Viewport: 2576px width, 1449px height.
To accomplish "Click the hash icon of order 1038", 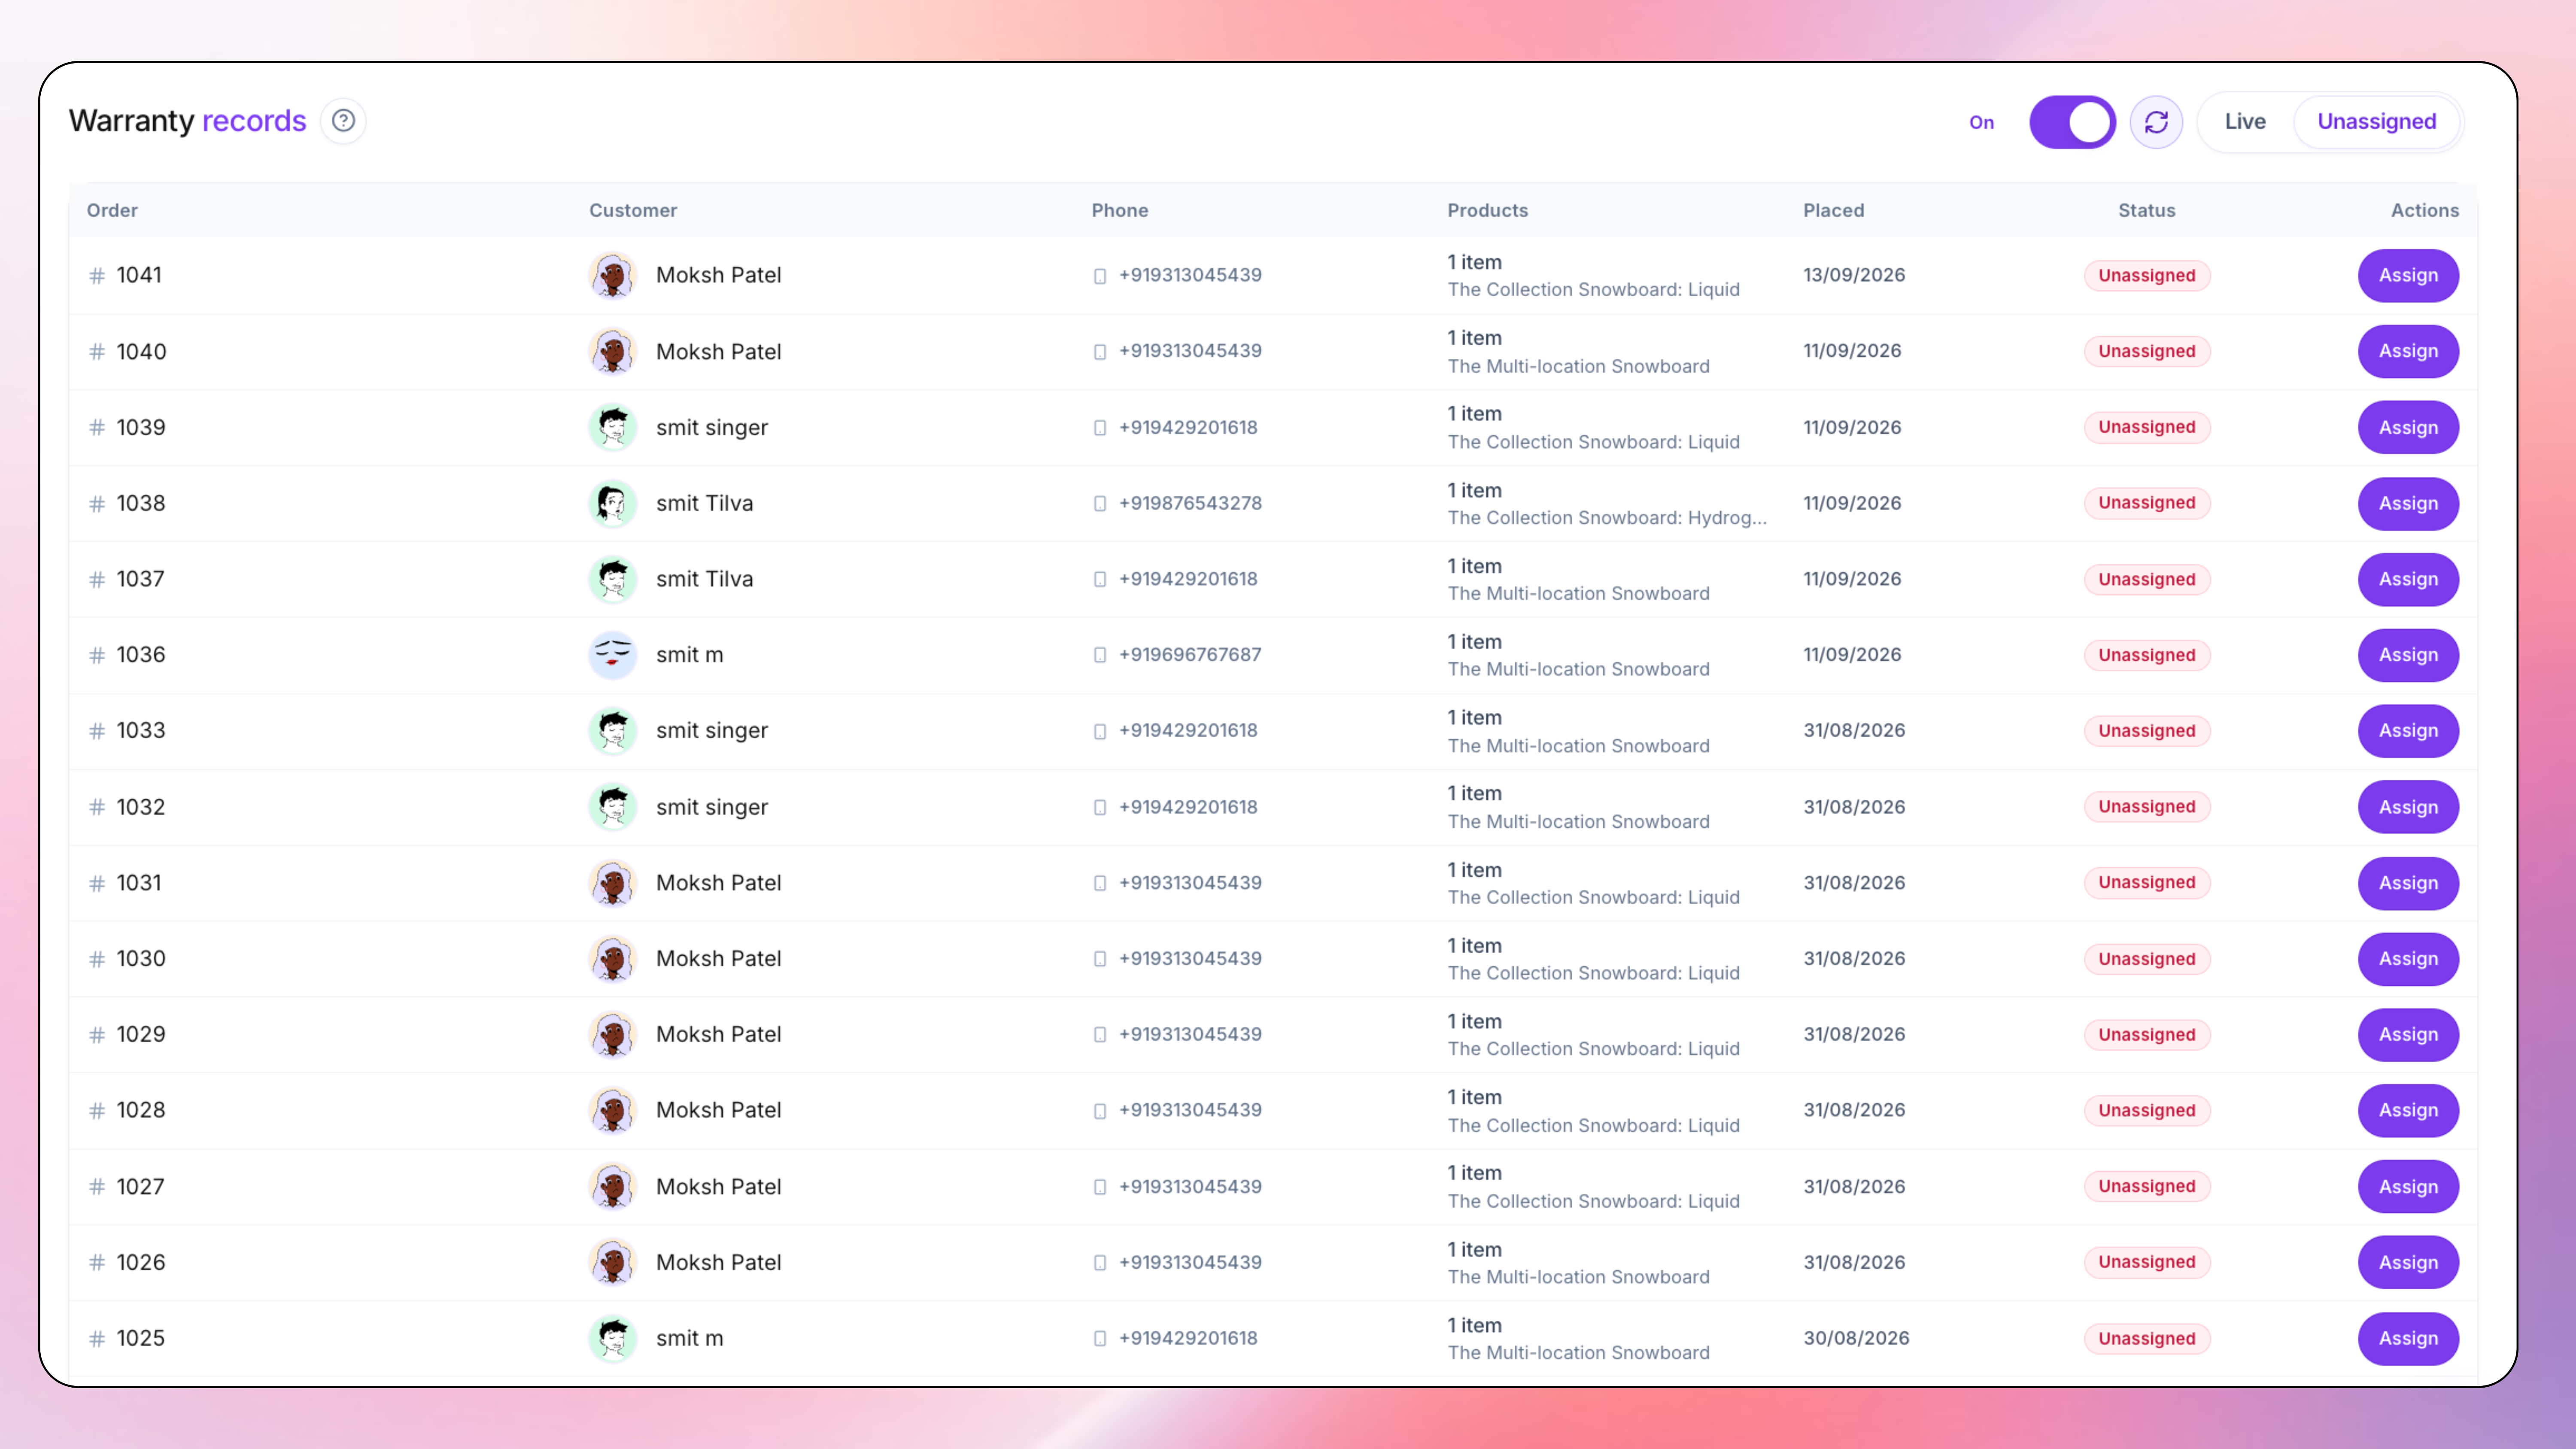I will 97,503.
